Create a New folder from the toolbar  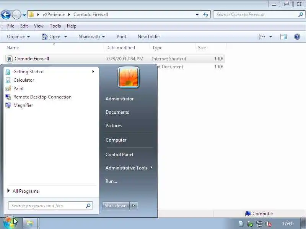pyautogui.click(x=149, y=37)
